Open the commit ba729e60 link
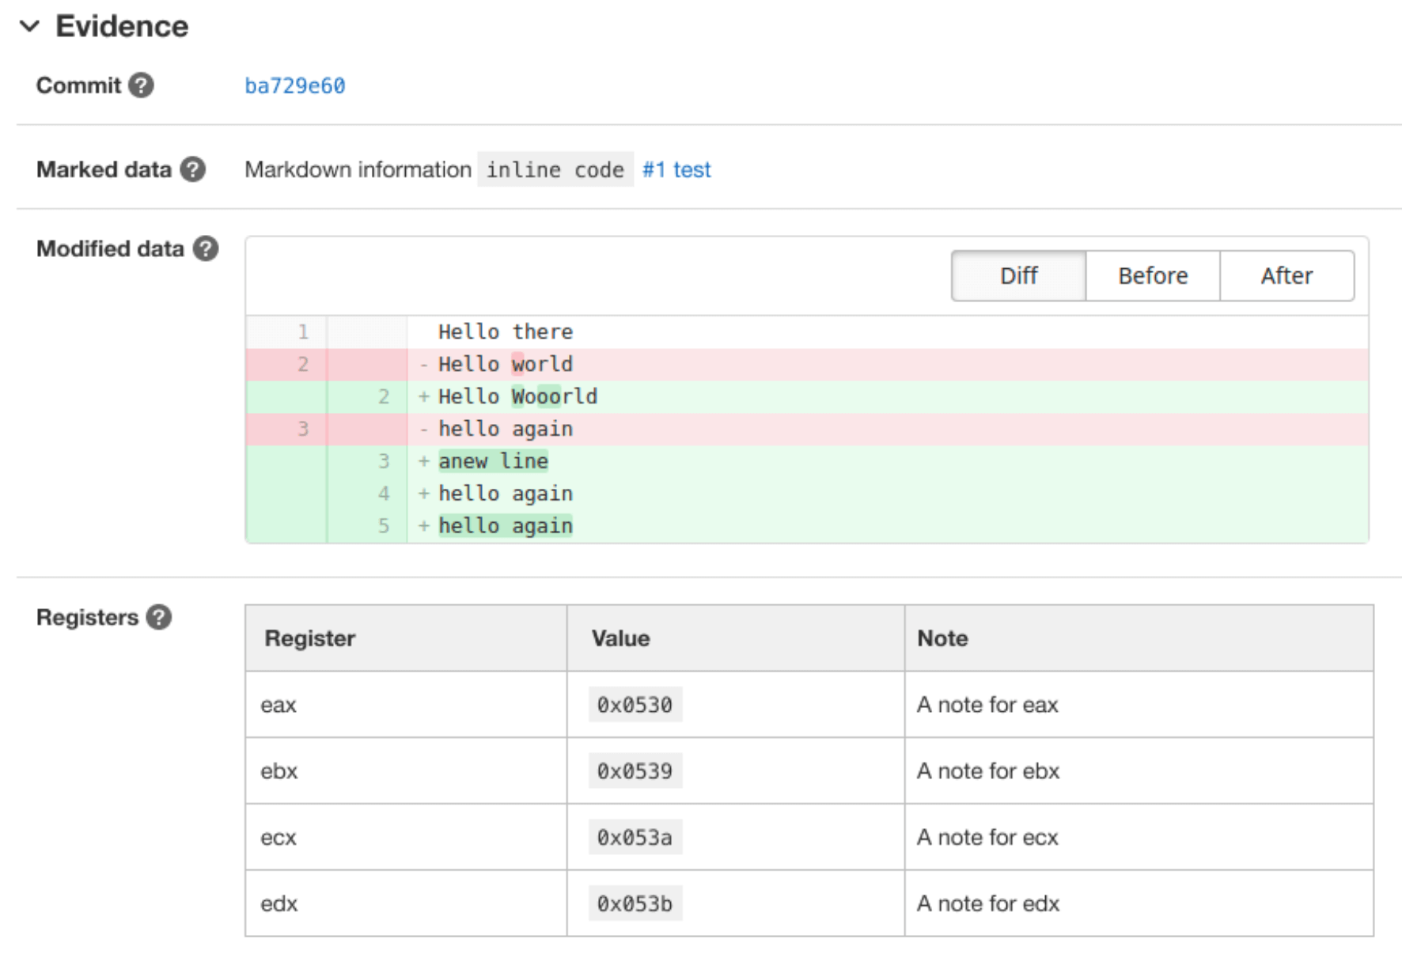Image resolution: width=1402 pixels, height=954 pixels. point(294,85)
